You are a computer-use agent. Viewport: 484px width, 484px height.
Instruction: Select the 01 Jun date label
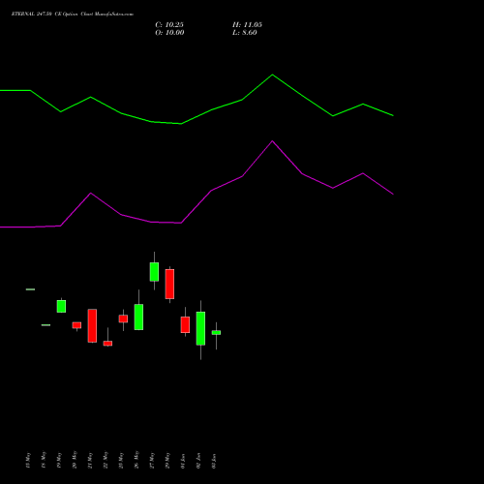[183, 461]
